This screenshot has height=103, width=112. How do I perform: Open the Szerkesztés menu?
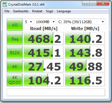click(x=21, y=11)
